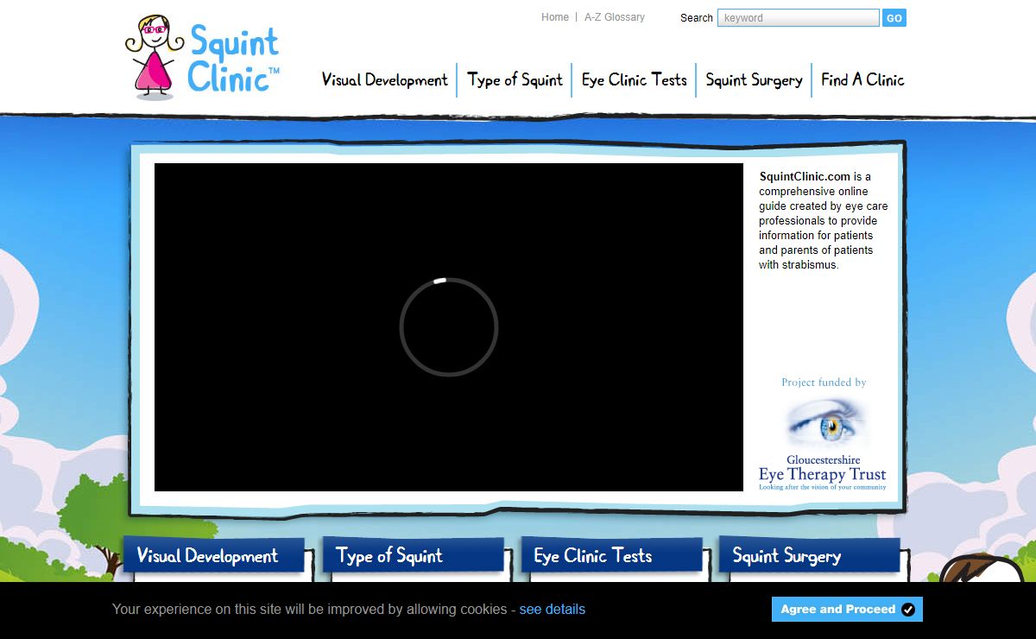Select the Eye Clinic Tests blue card heading
Viewport: 1036px width, 639px height.
[611, 555]
